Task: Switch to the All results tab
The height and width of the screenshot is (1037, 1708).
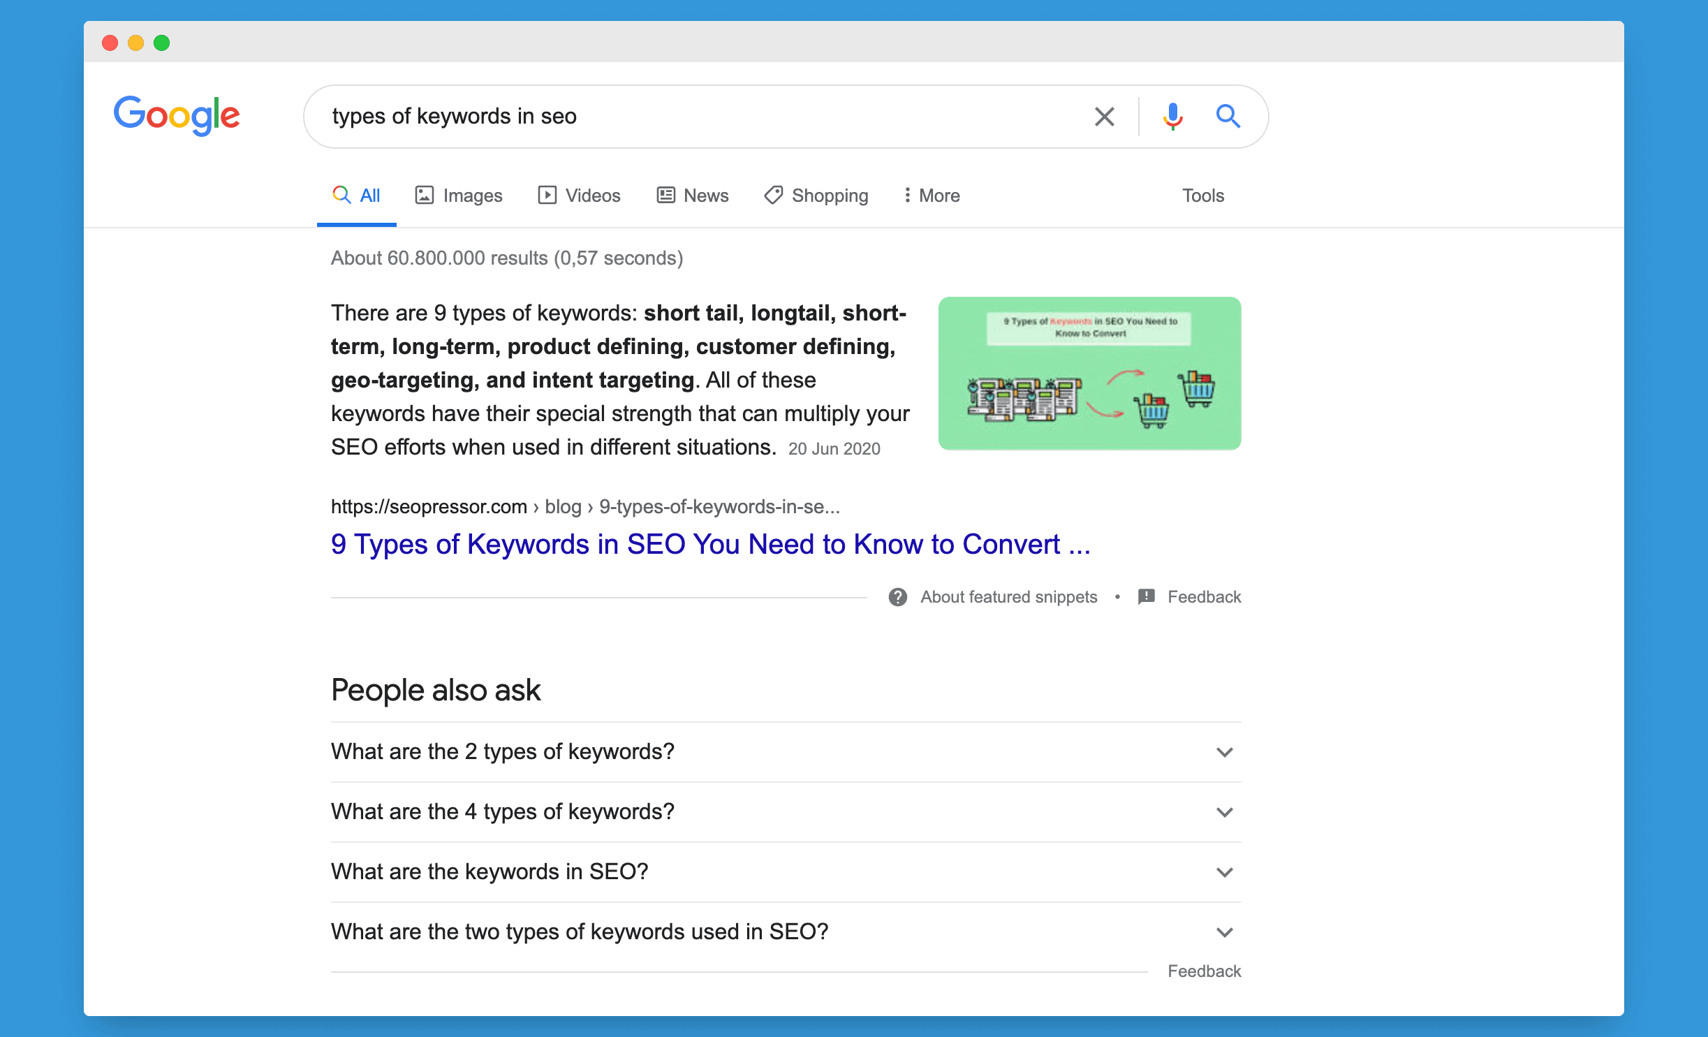Action: coord(357,196)
